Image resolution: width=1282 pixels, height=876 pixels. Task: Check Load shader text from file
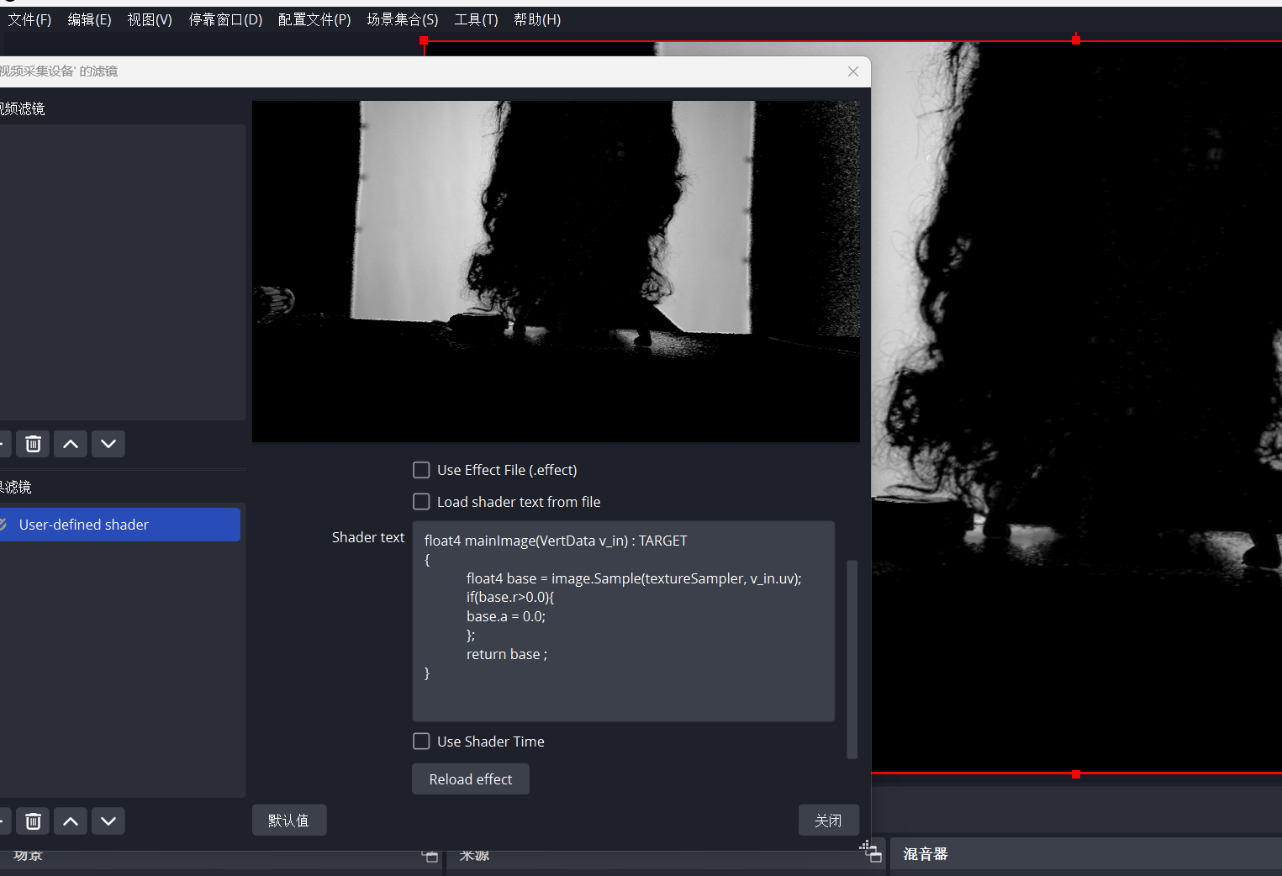[x=421, y=501]
